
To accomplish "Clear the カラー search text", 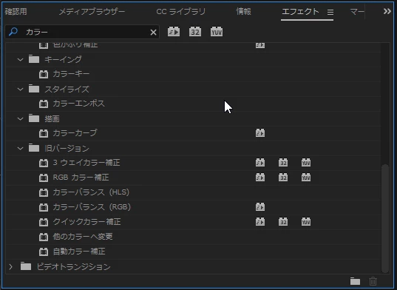I will (x=153, y=32).
